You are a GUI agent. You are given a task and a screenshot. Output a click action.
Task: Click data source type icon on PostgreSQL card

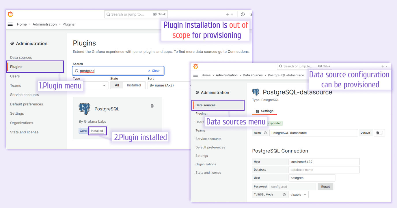152,106
